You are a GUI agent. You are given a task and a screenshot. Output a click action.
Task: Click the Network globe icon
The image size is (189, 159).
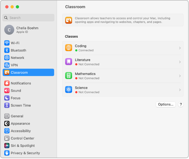click(7, 58)
